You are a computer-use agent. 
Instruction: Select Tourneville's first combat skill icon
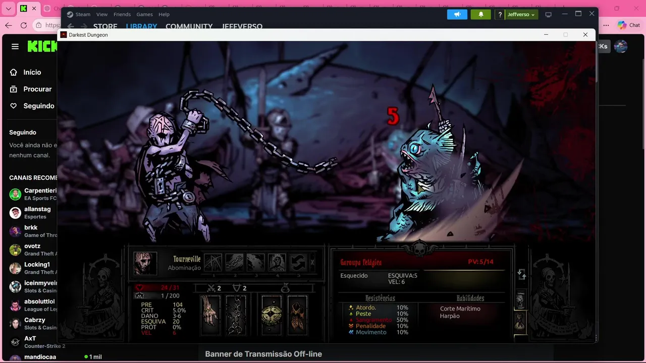coord(213,263)
